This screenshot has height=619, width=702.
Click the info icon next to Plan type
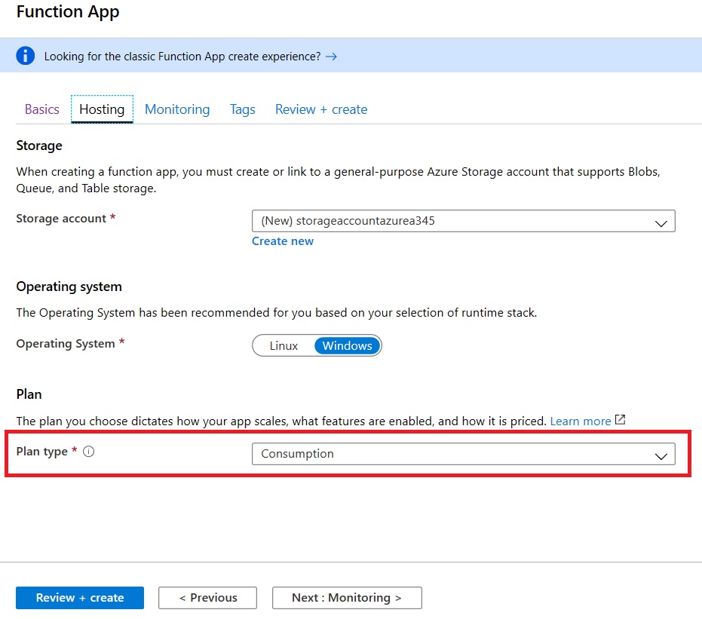[89, 452]
